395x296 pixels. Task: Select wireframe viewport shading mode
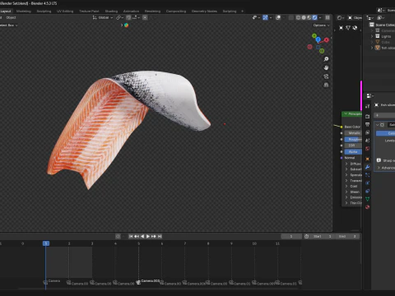point(298,17)
